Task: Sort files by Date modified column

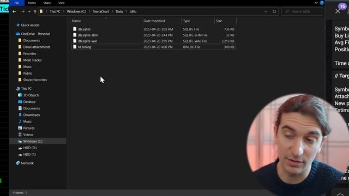Action: click(154, 21)
